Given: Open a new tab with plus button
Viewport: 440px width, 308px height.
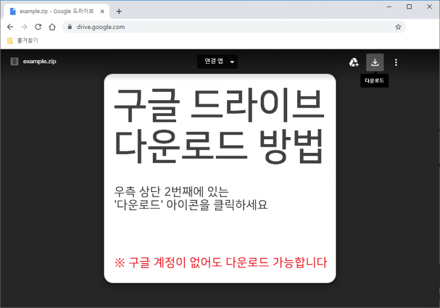Looking at the screenshot, I should pos(119,12).
